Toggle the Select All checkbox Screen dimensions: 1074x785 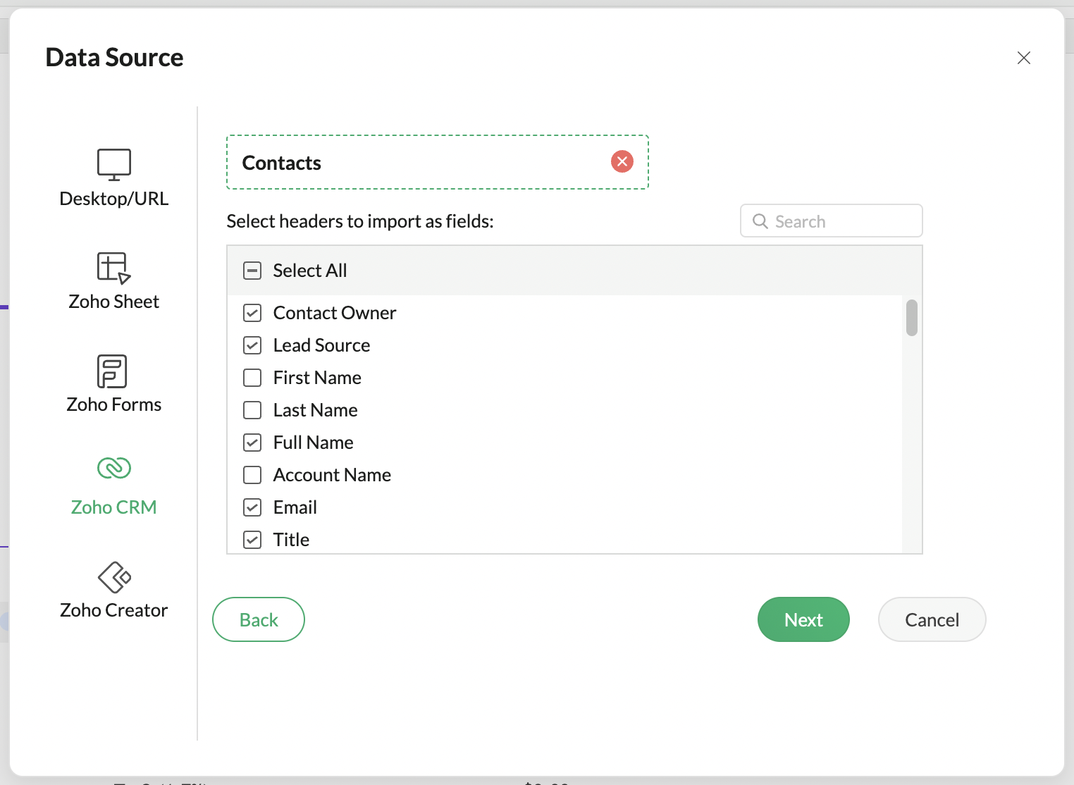252,271
